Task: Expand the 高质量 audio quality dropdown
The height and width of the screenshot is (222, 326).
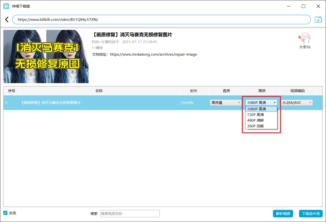Action: pyautogui.click(x=226, y=102)
